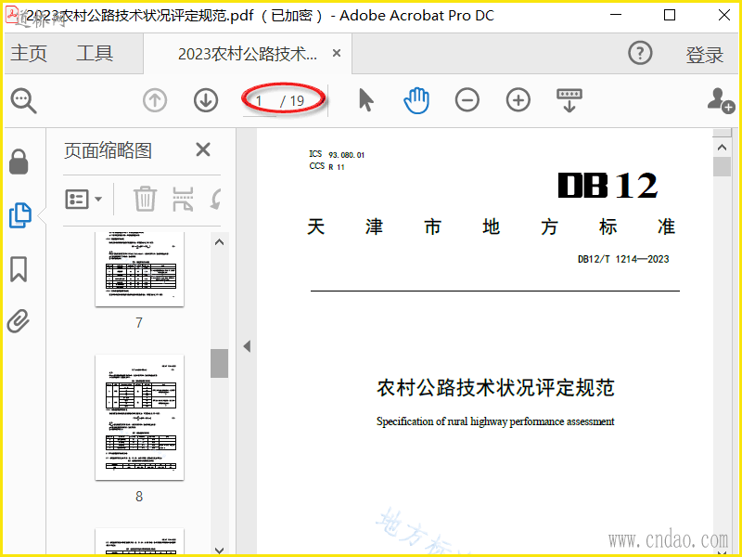Open the security lock panel
The height and width of the screenshot is (557, 742).
coord(19,162)
